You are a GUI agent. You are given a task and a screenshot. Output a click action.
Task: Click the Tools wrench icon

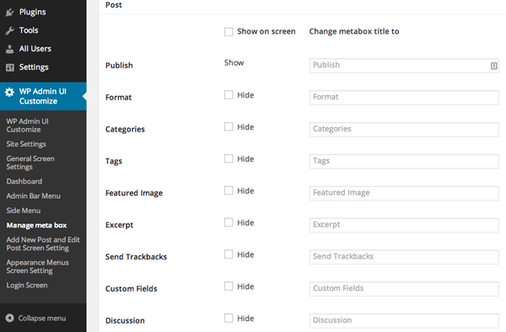pyautogui.click(x=9, y=30)
